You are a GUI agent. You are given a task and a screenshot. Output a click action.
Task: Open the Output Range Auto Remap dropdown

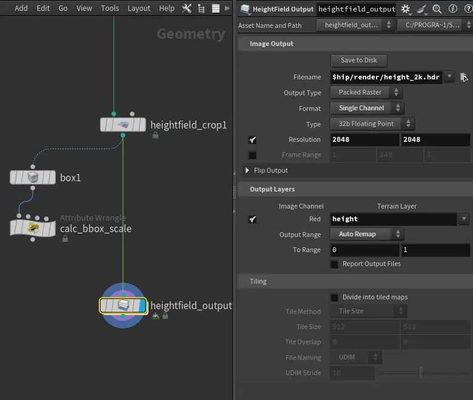pos(367,234)
